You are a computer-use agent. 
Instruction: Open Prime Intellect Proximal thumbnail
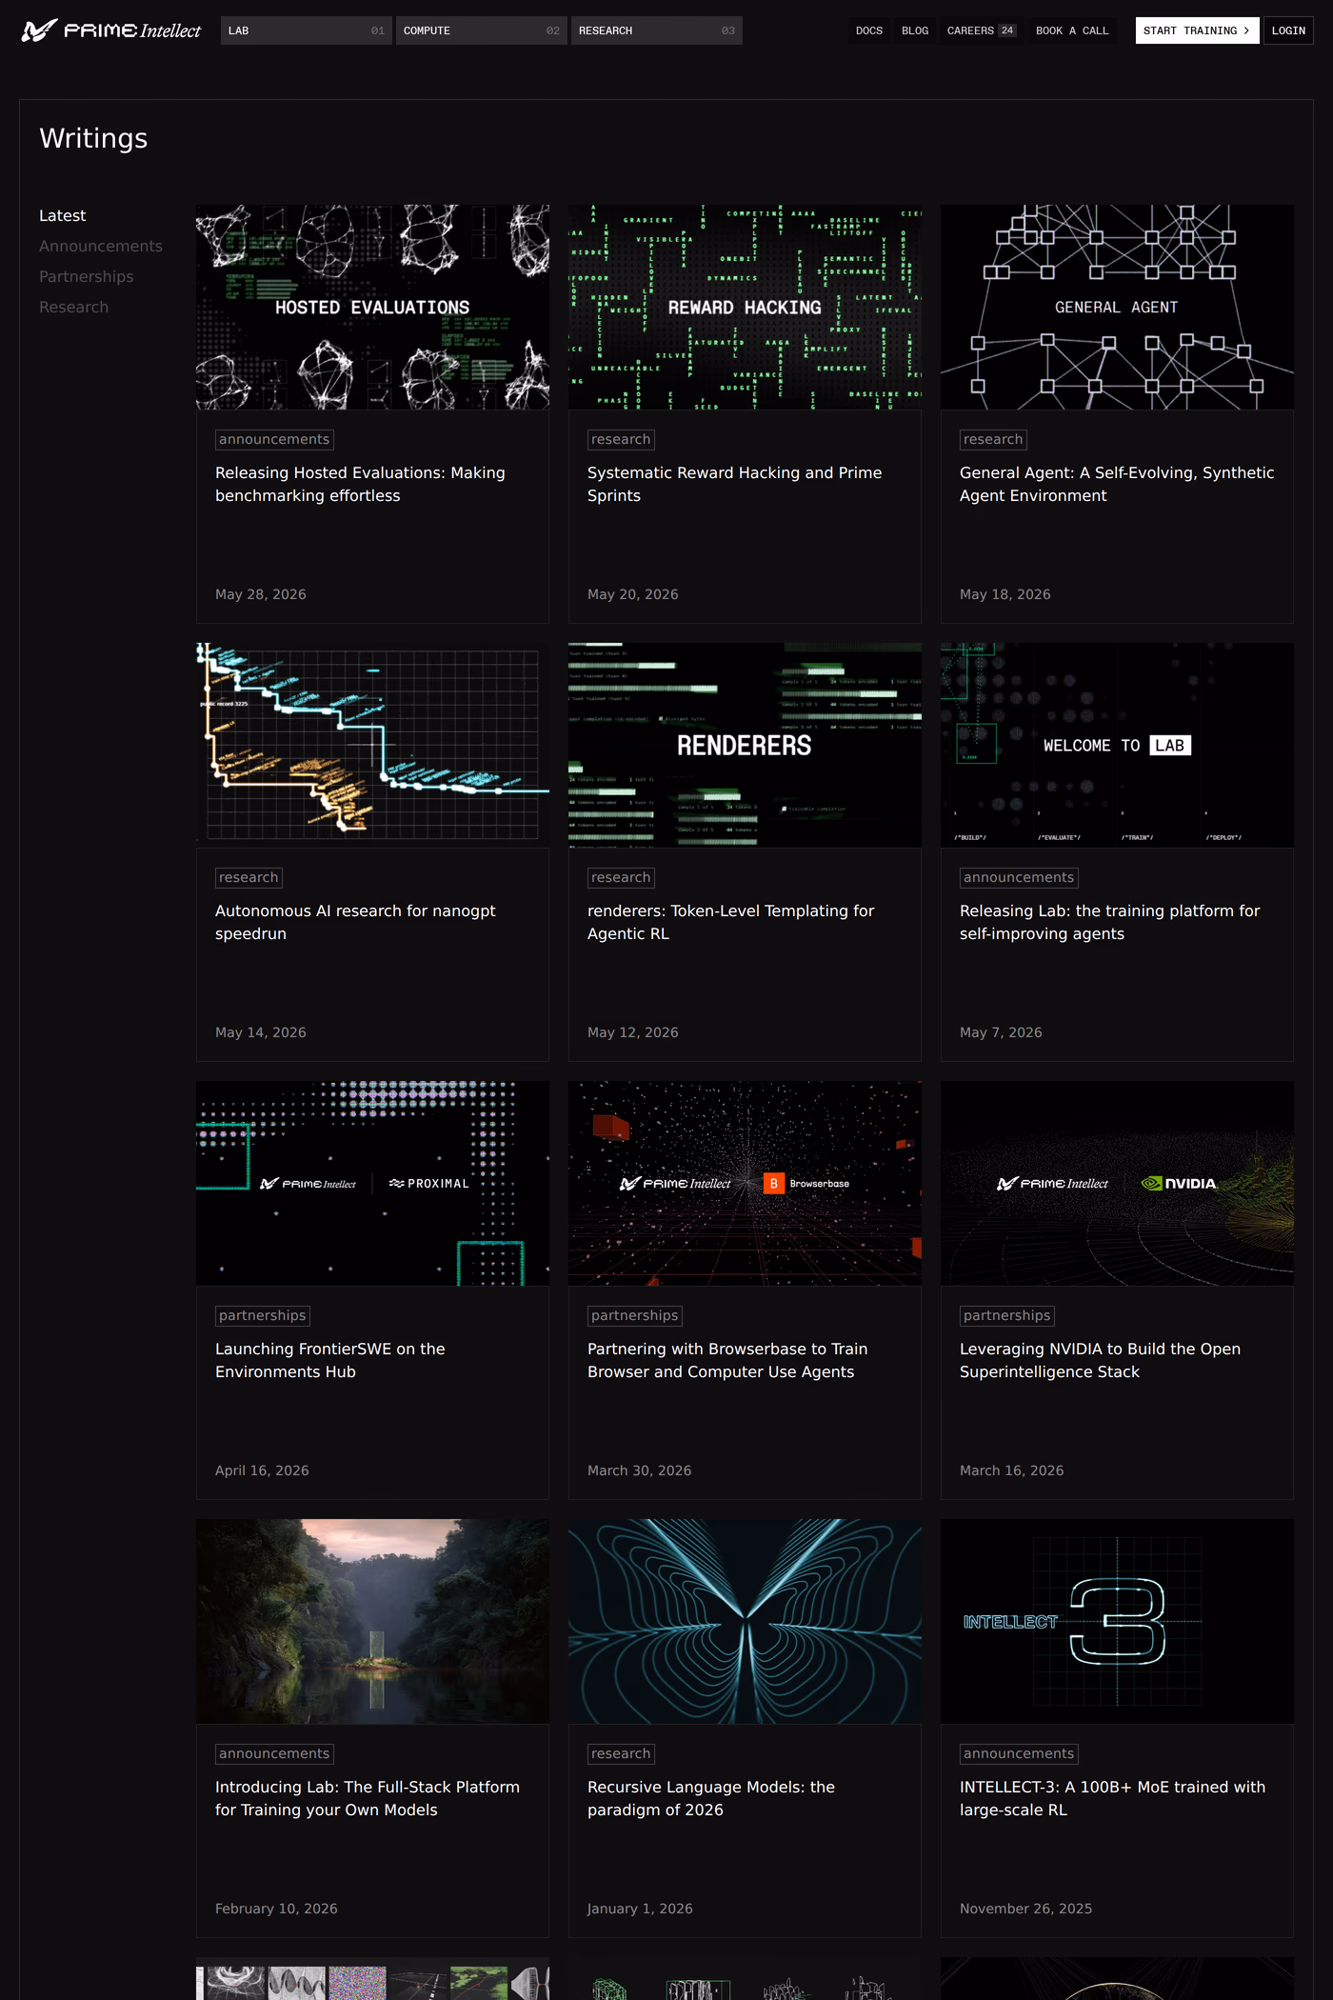tap(372, 1183)
